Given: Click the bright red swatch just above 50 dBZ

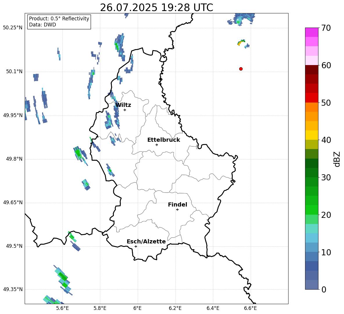Looking at the screenshot, I should click(311, 98).
